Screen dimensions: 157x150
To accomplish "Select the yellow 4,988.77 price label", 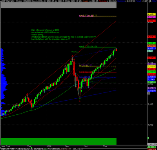I will (x=152, y=14).
